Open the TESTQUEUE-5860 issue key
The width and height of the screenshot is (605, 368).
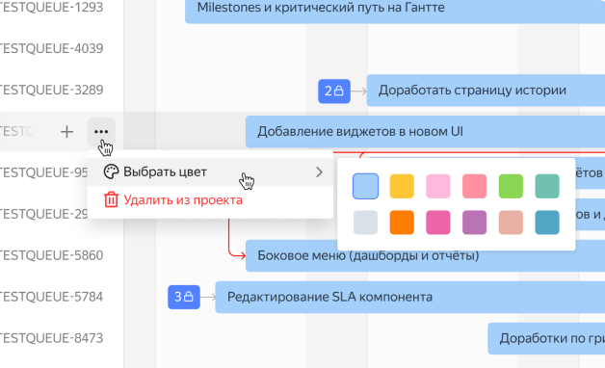51,255
